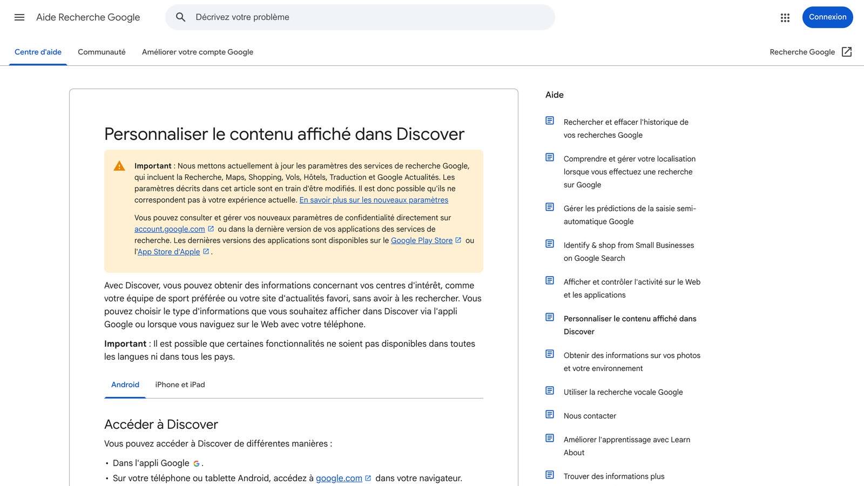Open Afficher et contrôler l'activité article
864x486 pixels.
(632, 288)
